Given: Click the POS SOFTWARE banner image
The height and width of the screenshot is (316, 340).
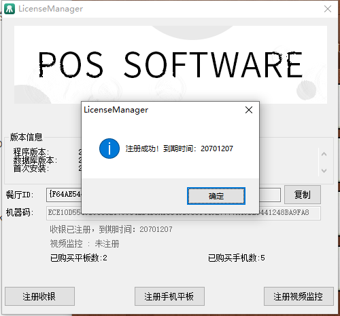Looking at the screenshot, I should pyautogui.click(x=171, y=64).
